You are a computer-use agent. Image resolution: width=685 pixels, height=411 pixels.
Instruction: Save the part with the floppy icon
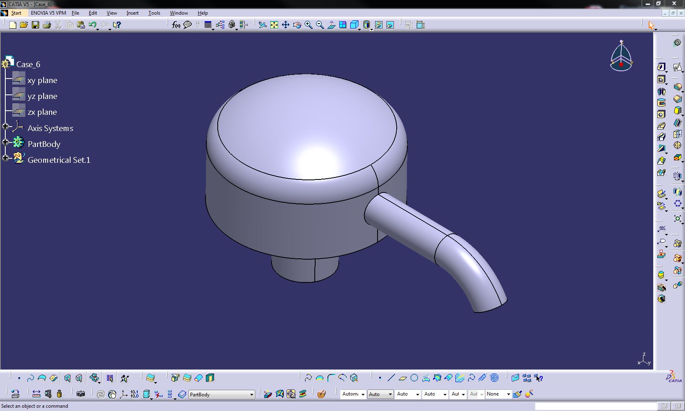(x=35, y=25)
